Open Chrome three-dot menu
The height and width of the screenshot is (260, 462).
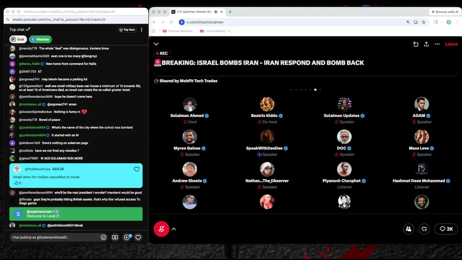click(457, 22)
